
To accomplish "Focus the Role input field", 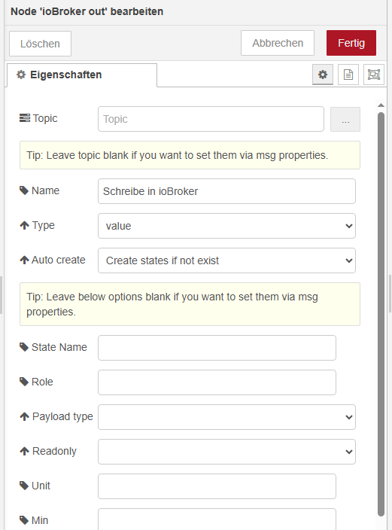I will click(217, 382).
